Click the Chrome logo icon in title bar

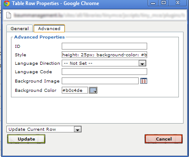[x=7, y=3]
